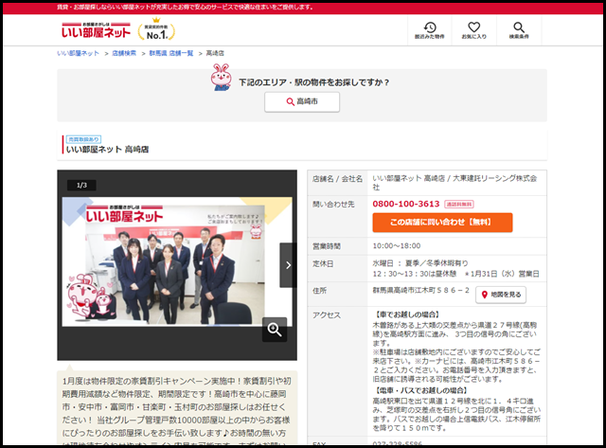The width and height of the screenshot is (606, 448).
Task: Click address 群馬県高崎市江木町586-2
Action: click(420, 290)
